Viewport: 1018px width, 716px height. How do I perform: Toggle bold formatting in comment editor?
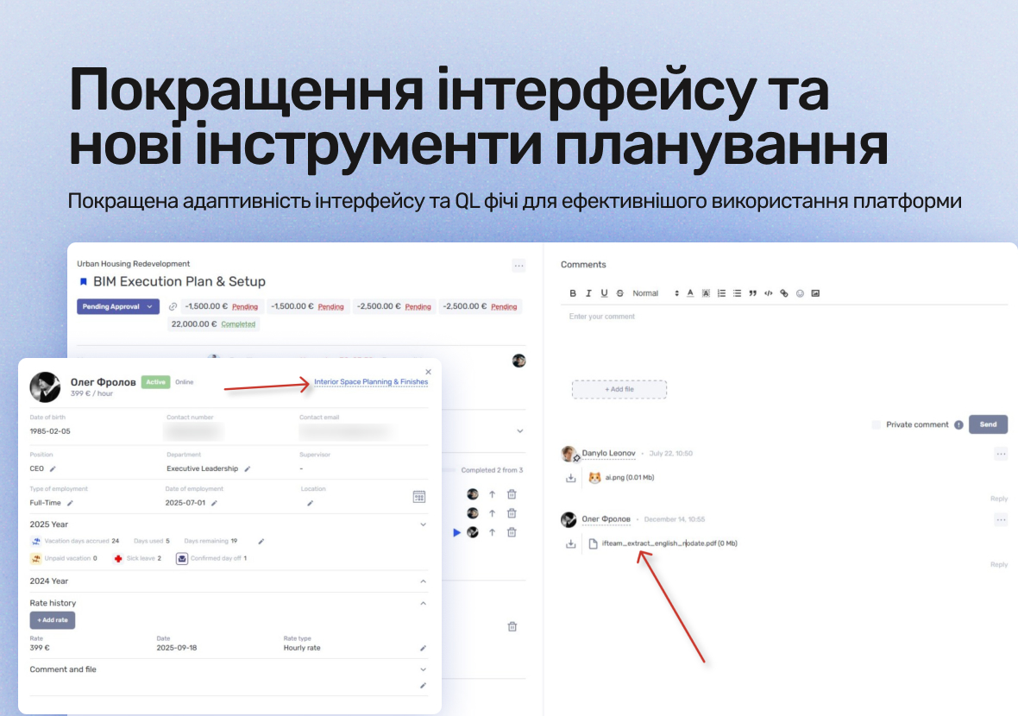pyautogui.click(x=573, y=293)
